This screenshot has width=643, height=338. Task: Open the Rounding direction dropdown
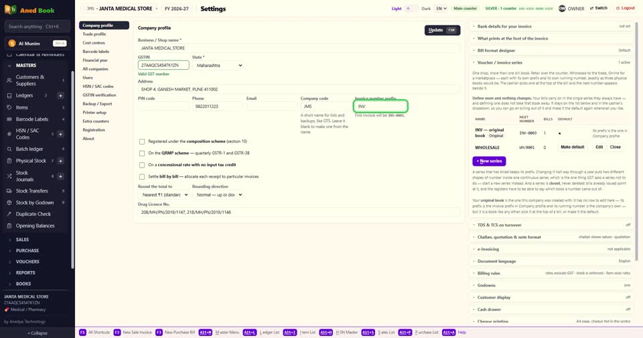[218, 194]
